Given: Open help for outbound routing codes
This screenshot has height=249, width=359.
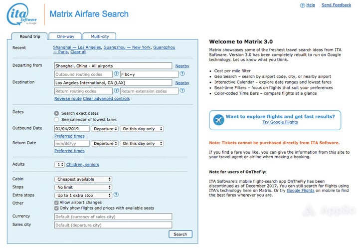Looking at the screenshot, I should (116, 73).
